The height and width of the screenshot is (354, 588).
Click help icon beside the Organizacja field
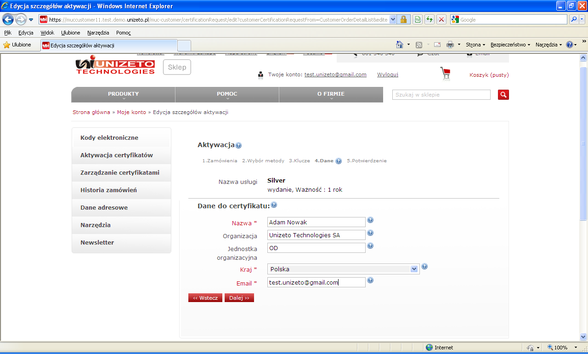370,233
